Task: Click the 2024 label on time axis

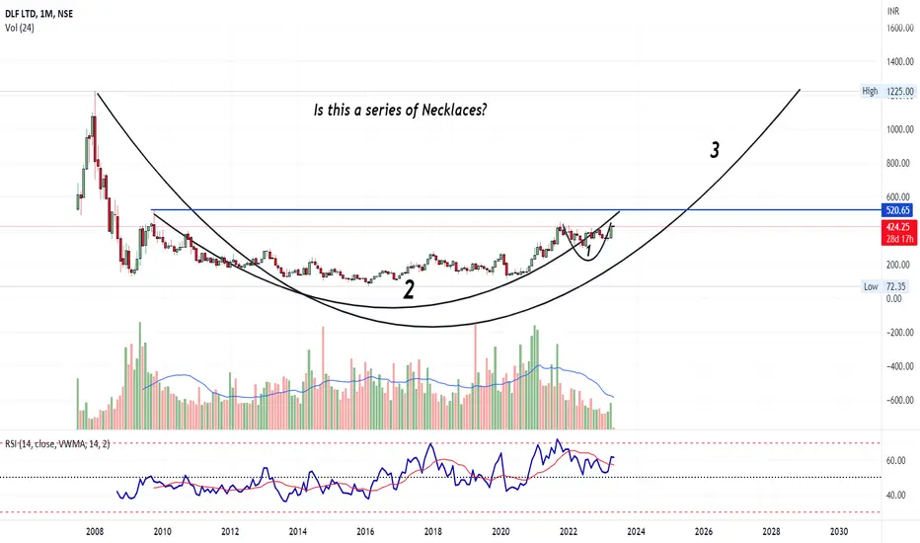Action: (636, 532)
